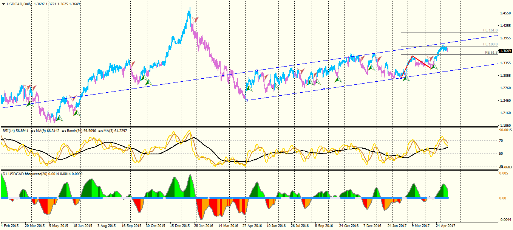Image resolution: width=513 pixels, height=230 pixels.
Task: Select the FE 161.8 Fibonacci expansion label
Action: tap(490, 30)
